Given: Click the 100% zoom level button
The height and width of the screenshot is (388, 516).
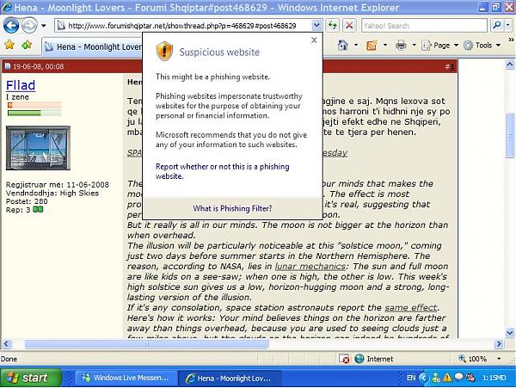Looking at the screenshot, I should click(472, 359).
